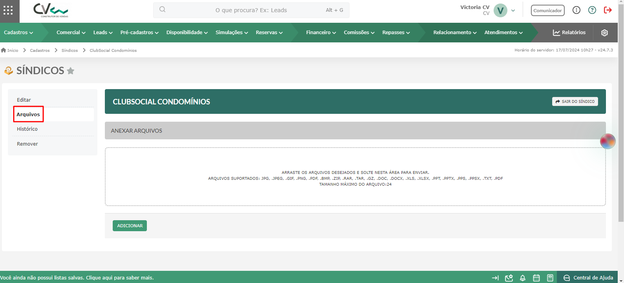Expand the Comercial menu
The width and height of the screenshot is (624, 283).
point(71,33)
